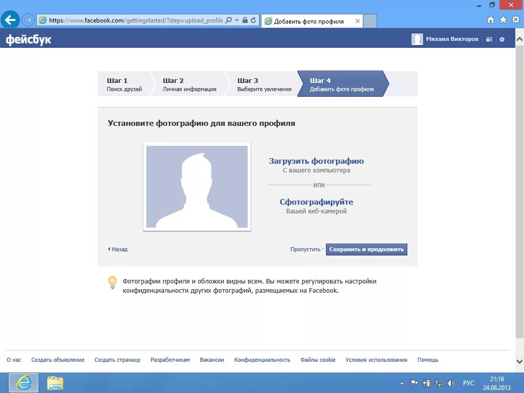Image resolution: width=524 pixels, height=393 pixels.
Task: Close the 'Добавить фото профиля' tab
Action: point(358,21)
